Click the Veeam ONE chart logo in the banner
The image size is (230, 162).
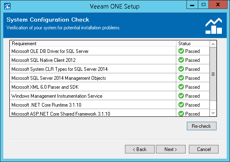click(x=214, y=26)
